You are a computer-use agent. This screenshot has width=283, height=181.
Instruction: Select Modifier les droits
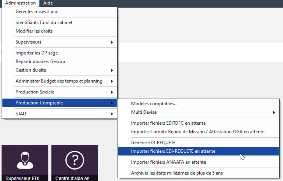59,31
